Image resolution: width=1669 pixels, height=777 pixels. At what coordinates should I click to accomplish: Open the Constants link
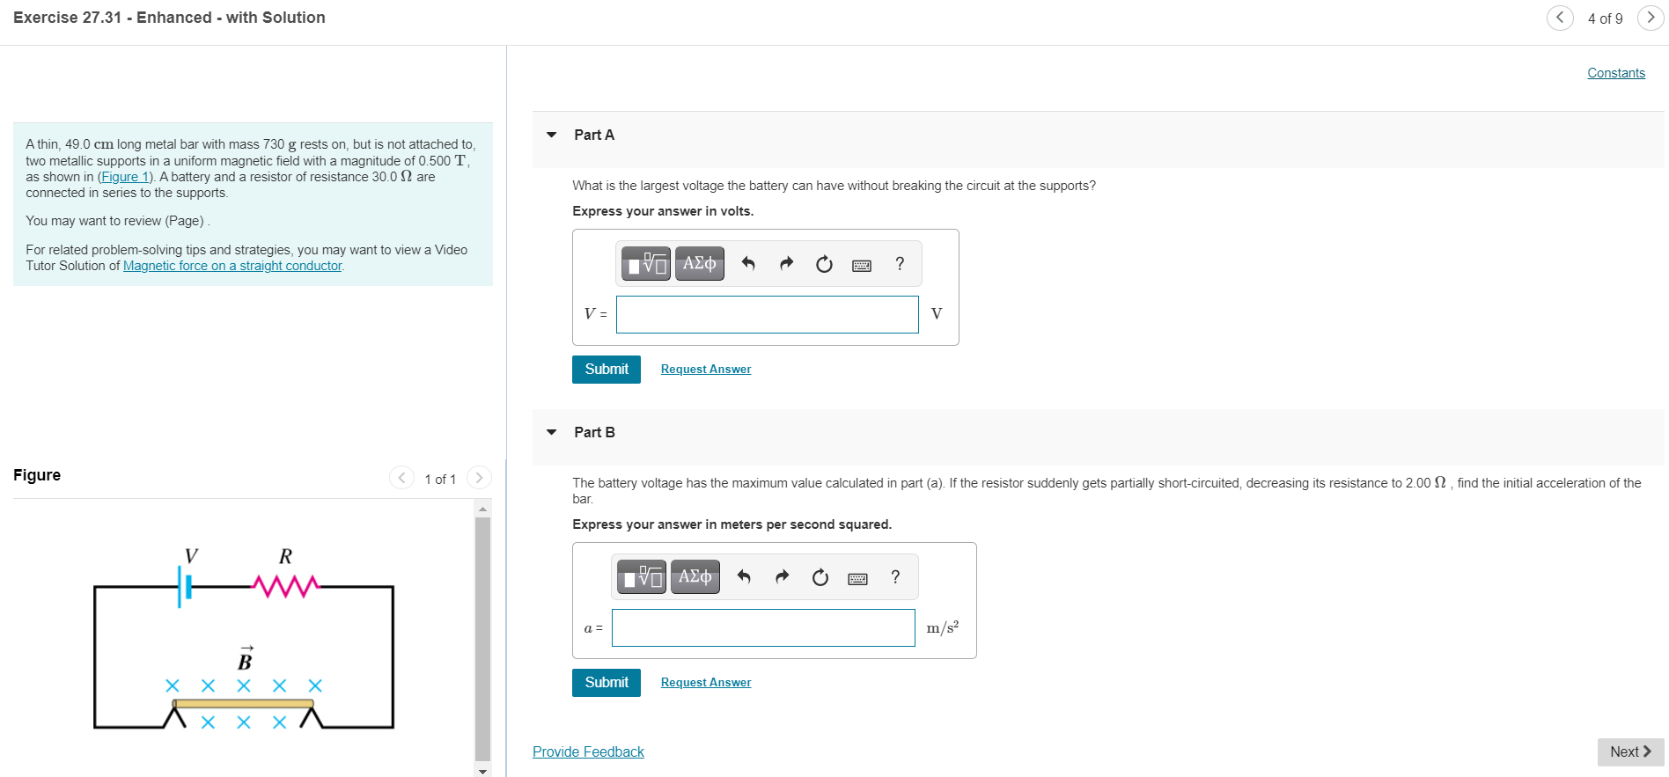click(1616, 73)
